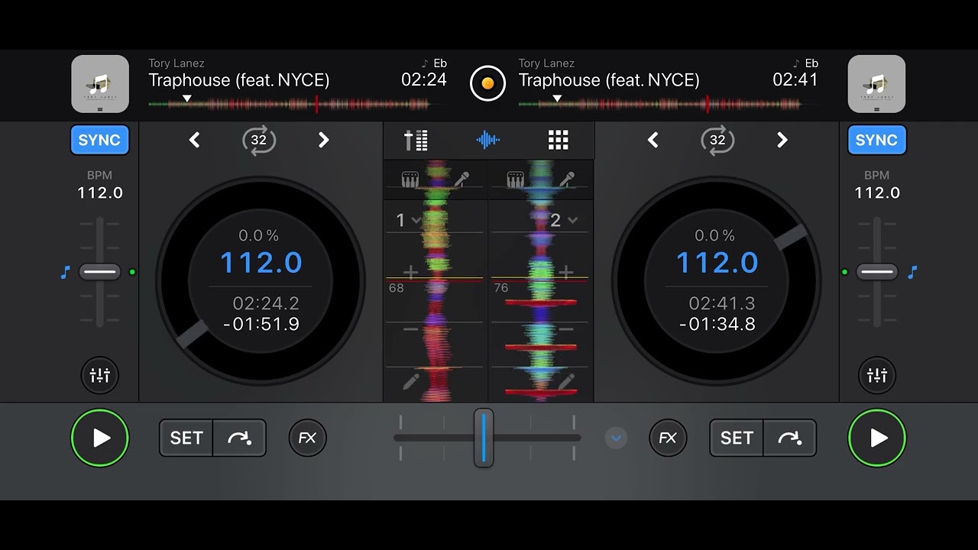This screenshot has width=978, height=550.
Task: Click the left deck track overview waveform
Action: click(298, 103)
